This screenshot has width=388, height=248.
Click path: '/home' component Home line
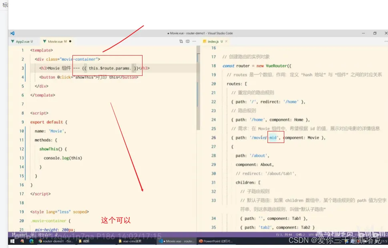pyautogui.click(x=270, y=120)
